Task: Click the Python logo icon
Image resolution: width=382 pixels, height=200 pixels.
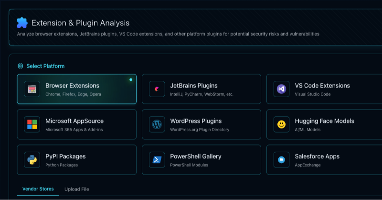Action: coord(32,160)
